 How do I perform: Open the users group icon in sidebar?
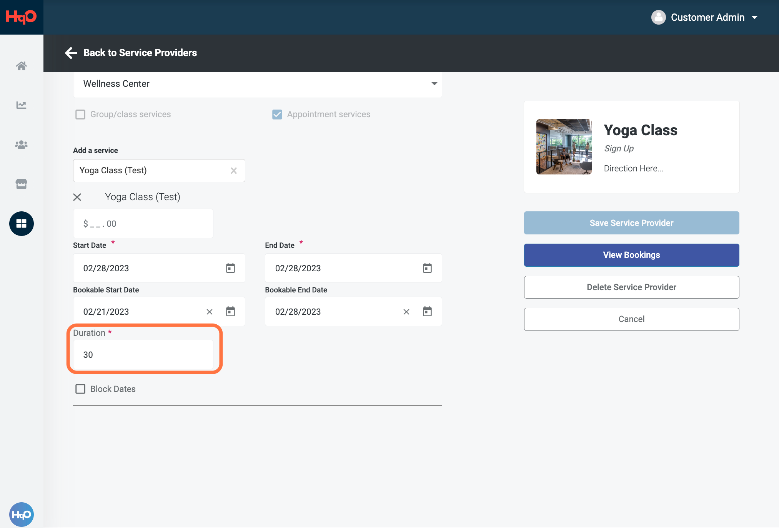[x=21, y=144]
